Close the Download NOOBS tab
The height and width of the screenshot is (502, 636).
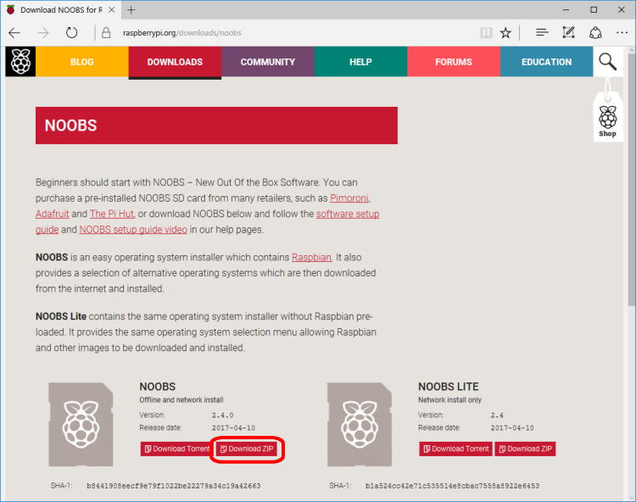(112, 9)
